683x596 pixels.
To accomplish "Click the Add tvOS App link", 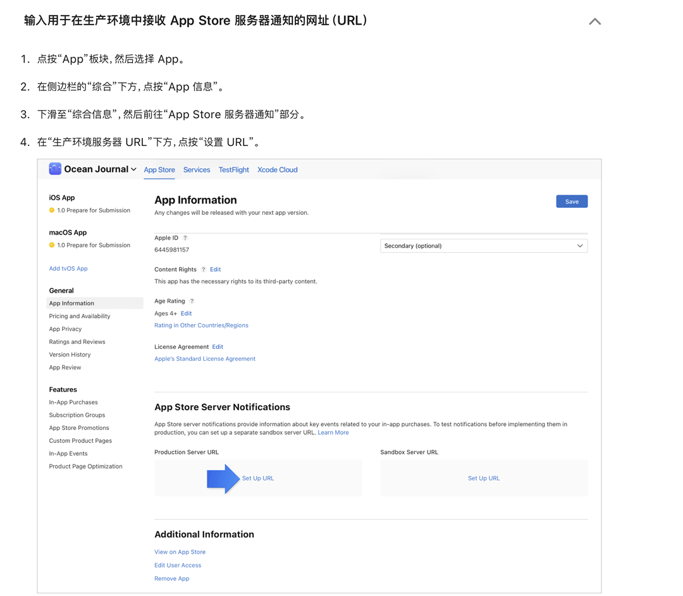I will pos(68,269).
